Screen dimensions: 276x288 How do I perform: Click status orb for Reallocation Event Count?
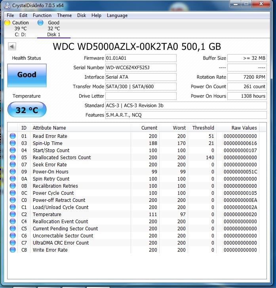pyautogui.click(x=13, y=221)
